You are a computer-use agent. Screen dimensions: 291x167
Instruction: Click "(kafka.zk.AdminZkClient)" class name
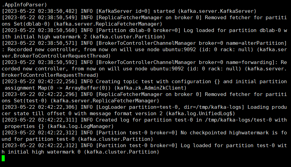[x=150, y=88]
